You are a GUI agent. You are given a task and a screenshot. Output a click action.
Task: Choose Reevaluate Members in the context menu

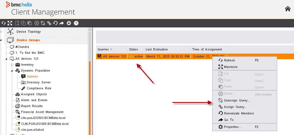tap(245, 113)
